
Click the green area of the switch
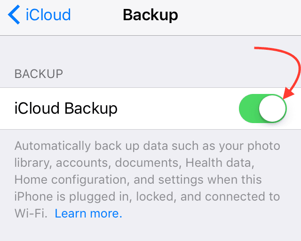pos(249,109)
